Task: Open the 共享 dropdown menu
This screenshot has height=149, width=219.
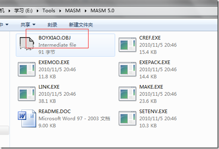Action: 28,25
